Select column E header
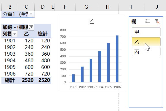This screenshot has height=111, width=166. click(x=53, y=7)
